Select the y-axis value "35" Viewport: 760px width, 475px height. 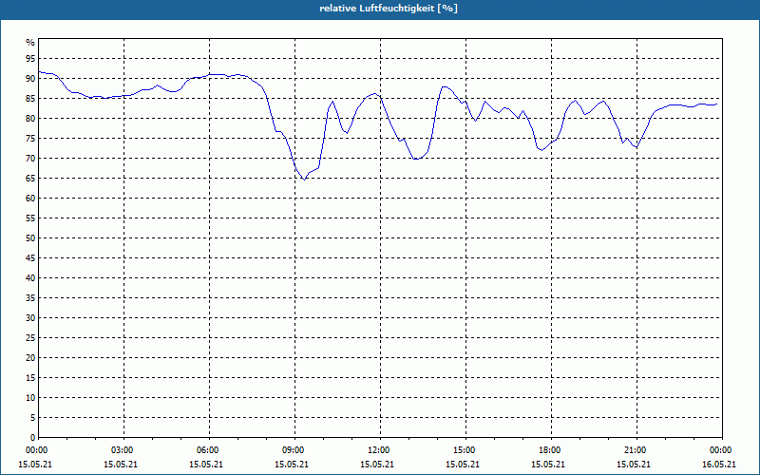tap(30, 298)
